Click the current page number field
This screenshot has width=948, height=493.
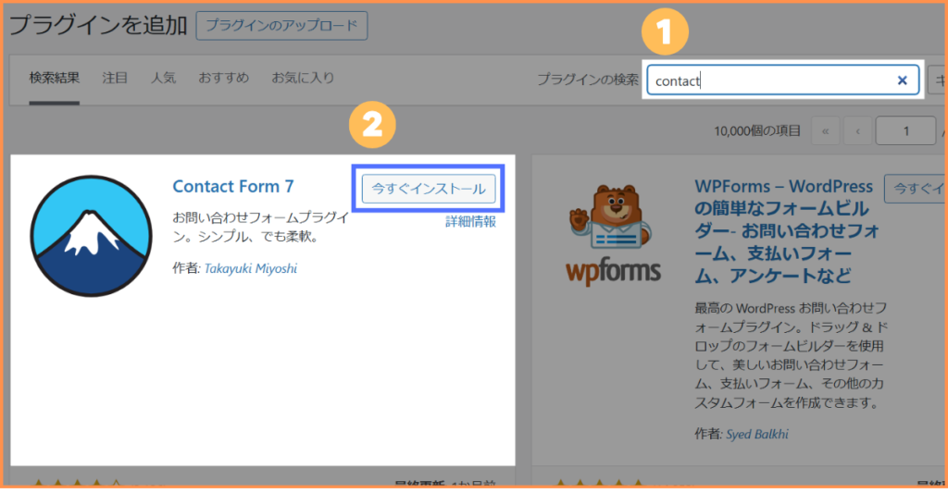pyautogui.click(x=905, y=131)
